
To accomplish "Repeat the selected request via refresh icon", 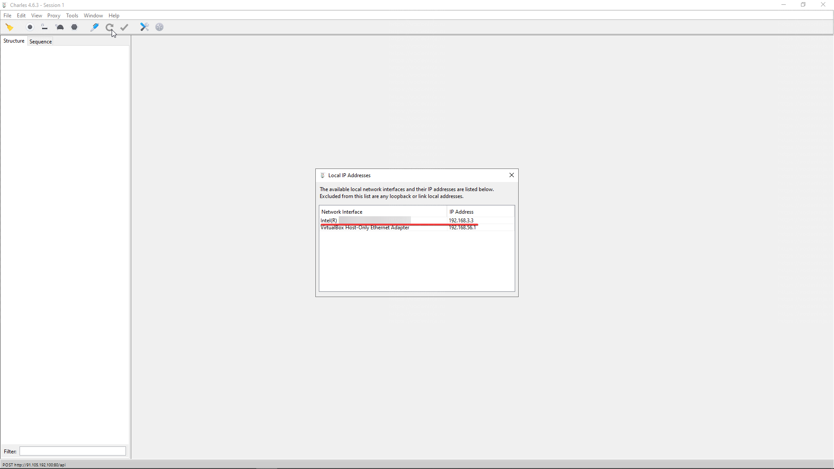I will coord(109,27).
